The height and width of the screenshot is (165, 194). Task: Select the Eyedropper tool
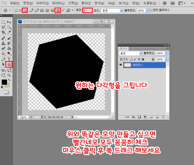(9, 32)
